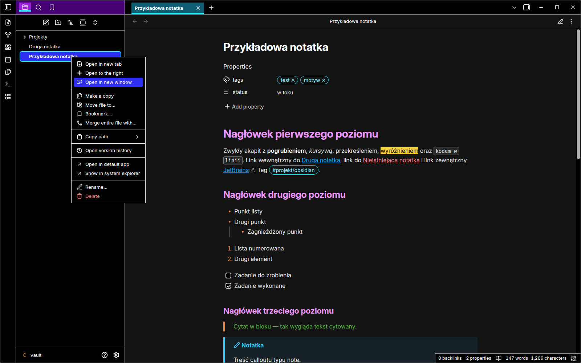Create a new note with pencil icon
The width and height of the screenshot is (581, 363).
coord(46,23)
